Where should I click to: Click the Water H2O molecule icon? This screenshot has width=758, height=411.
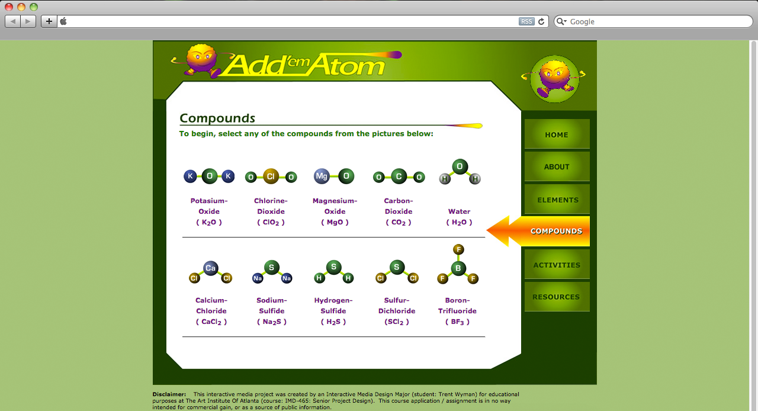pyautogui.click(x=460, y=172)
